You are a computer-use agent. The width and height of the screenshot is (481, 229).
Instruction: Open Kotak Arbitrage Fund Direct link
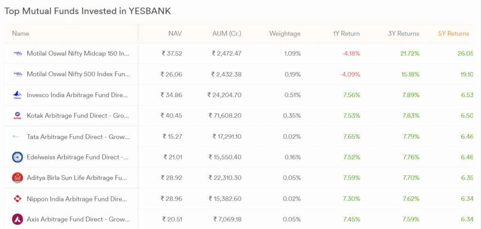point(78,116)
